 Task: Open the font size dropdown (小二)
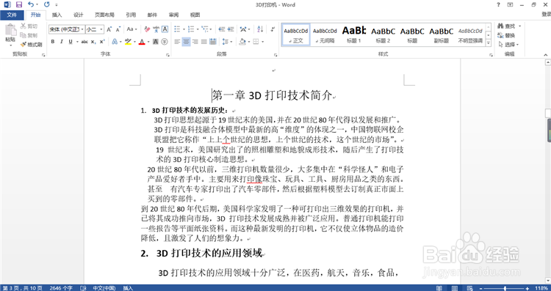[101, 29]
